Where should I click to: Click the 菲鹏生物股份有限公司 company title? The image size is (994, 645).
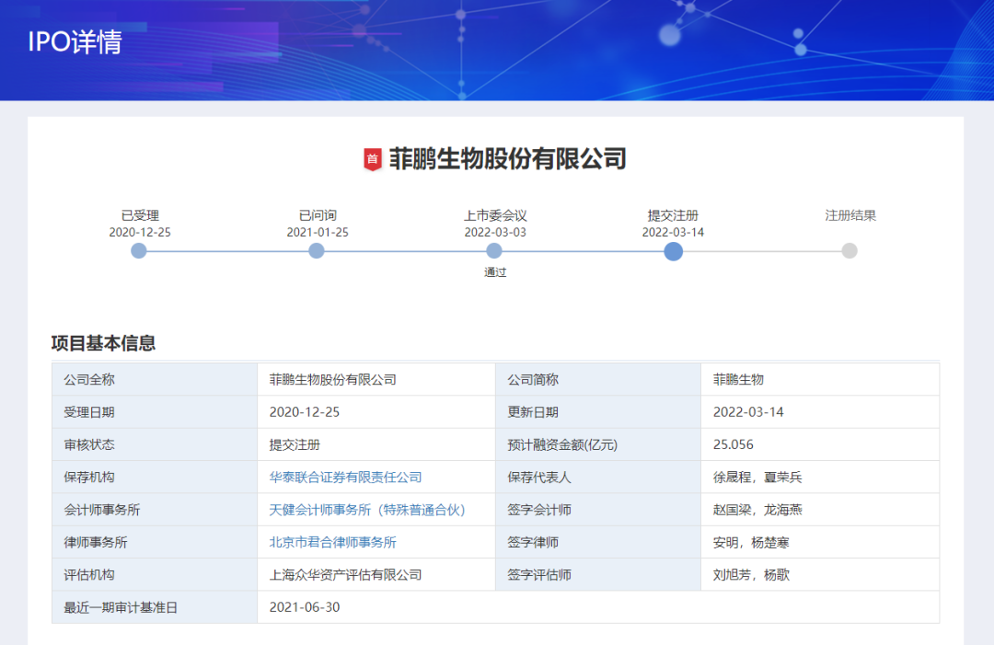(x=507, y=159)
